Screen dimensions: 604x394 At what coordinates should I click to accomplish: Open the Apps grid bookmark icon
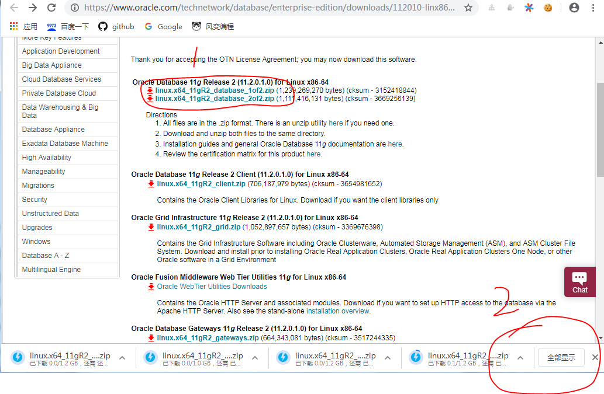(x=14, y=26)
